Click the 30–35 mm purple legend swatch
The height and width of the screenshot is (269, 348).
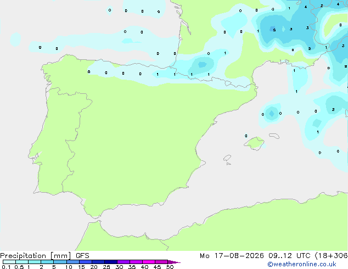124,262
